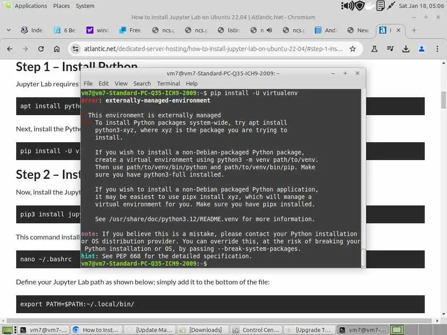Screen dimensions: 447x335
Task: Expand the tab search dropdown
Action: pyautogui.click(x=9, y=30)
